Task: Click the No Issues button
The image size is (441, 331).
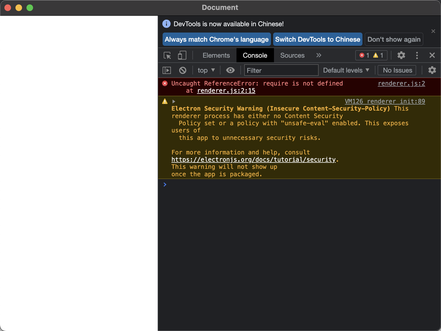Action: (x=397, y=70)
